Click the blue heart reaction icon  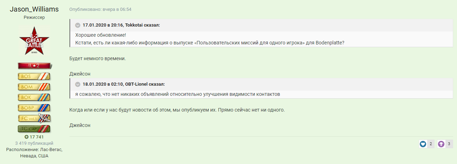tap(423, 144)
